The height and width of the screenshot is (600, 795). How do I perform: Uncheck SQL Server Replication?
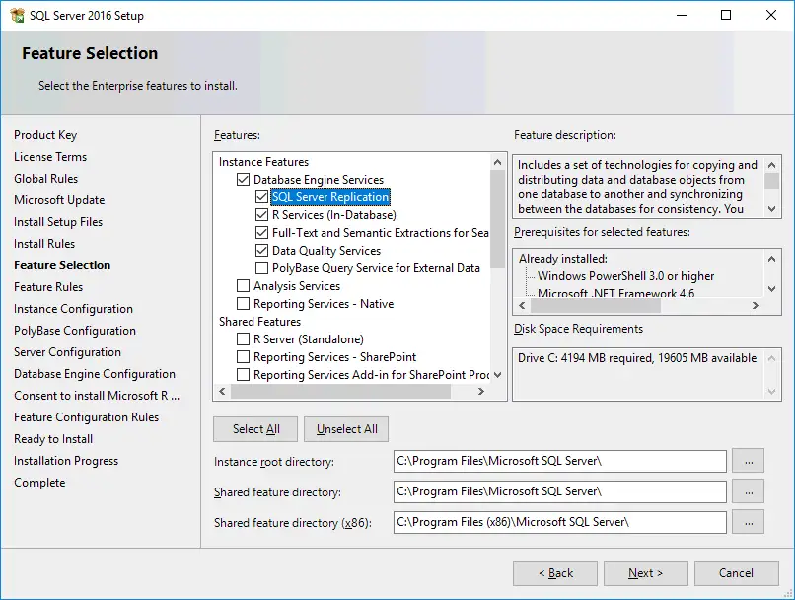[x=261, y=197]
